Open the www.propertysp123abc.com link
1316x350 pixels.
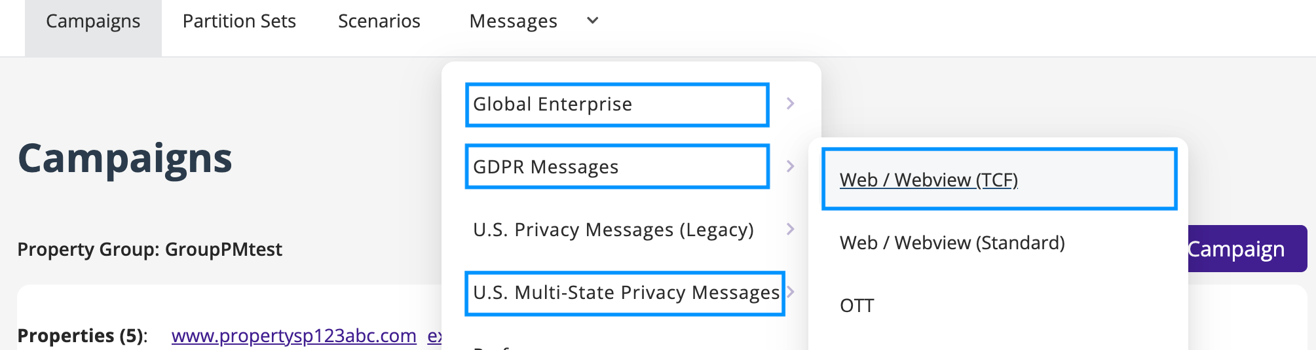[x=294, y=336]
